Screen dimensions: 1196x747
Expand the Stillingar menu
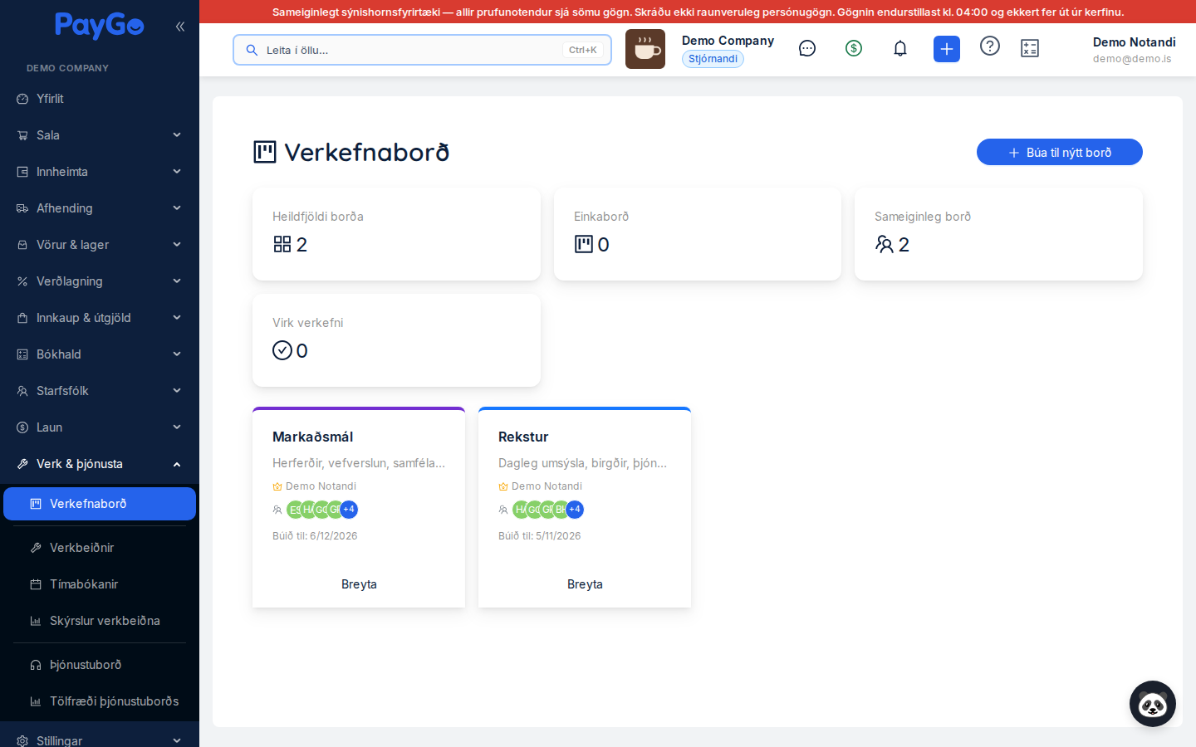point(100,740)
